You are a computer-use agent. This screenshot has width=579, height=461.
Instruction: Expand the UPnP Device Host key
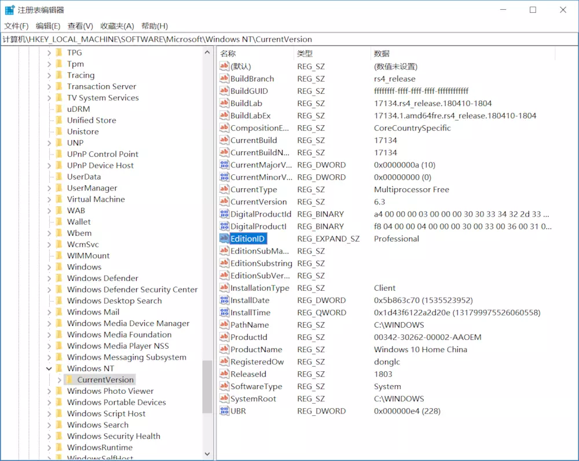49,166
